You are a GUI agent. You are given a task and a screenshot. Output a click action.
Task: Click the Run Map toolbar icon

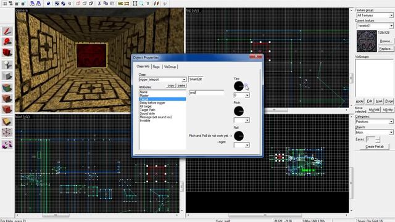[x=165, y=3]
